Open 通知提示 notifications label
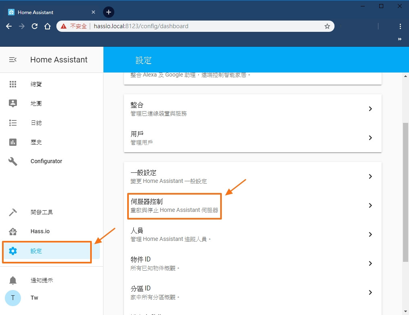The width and height of the screenshot is (409, 315). [x=42, y=280]
